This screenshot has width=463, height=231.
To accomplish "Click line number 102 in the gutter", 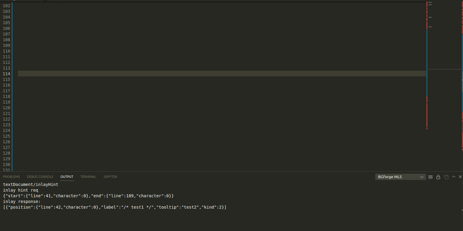I will pyautogui.click(x=6, y=5).
